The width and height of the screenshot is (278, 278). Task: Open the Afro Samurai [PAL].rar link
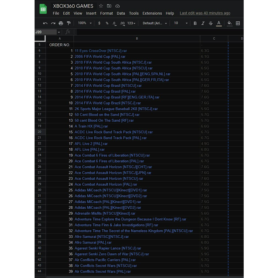[93, 243]
